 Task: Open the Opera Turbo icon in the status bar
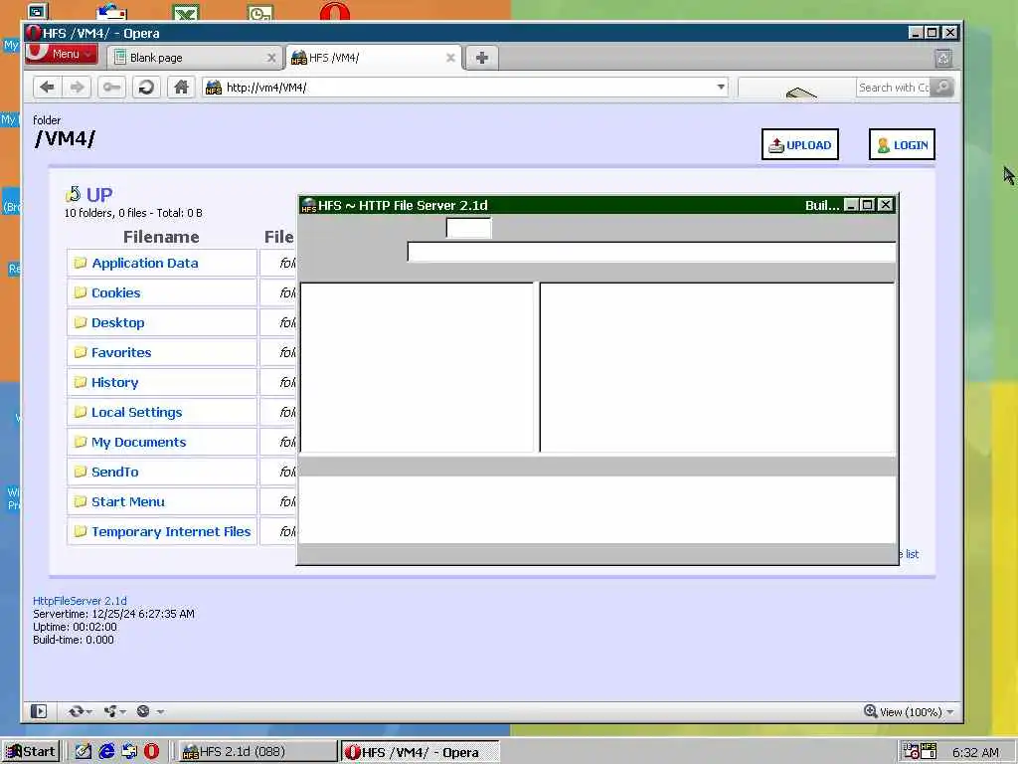(x=143, y=711)
